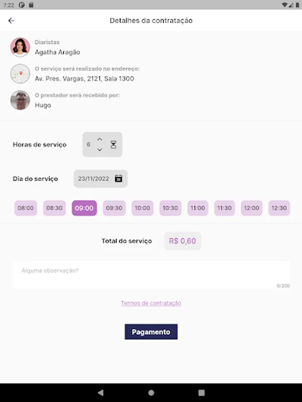Open the Termos de contratação link
Viewport: 302px width, 402px height.
pos(151,303)
